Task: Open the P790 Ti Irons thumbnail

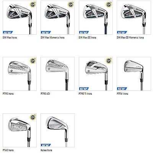Action: click(96, 74)
